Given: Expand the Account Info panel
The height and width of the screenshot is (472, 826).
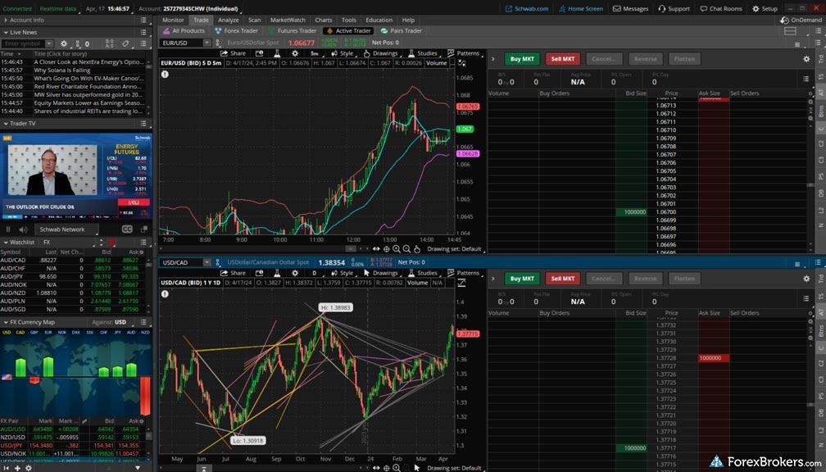Looking at the screenshot, I should 5,20.
